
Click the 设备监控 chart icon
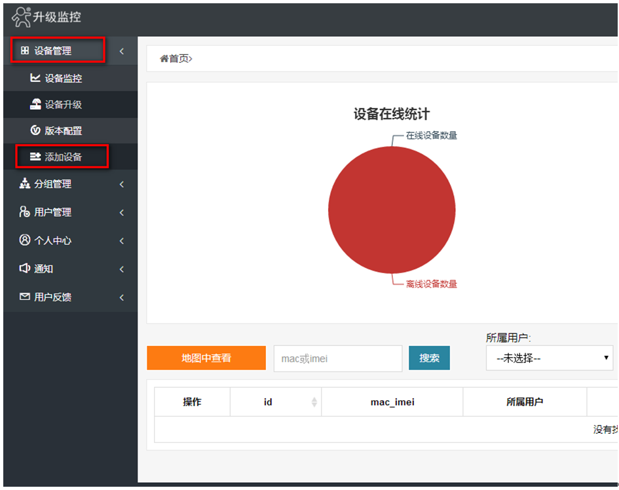[35, 78]
